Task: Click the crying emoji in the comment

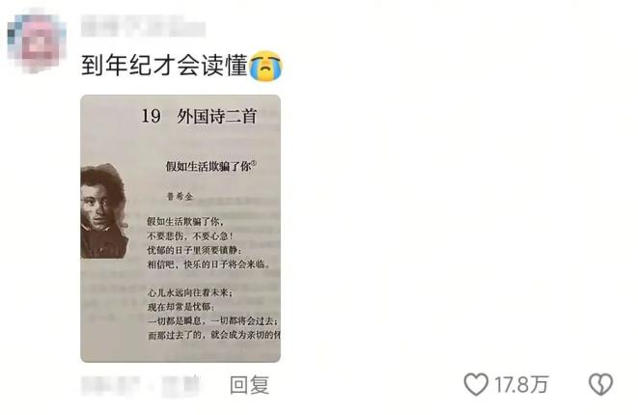Action: pyautogui.click(x=265, y=66)
